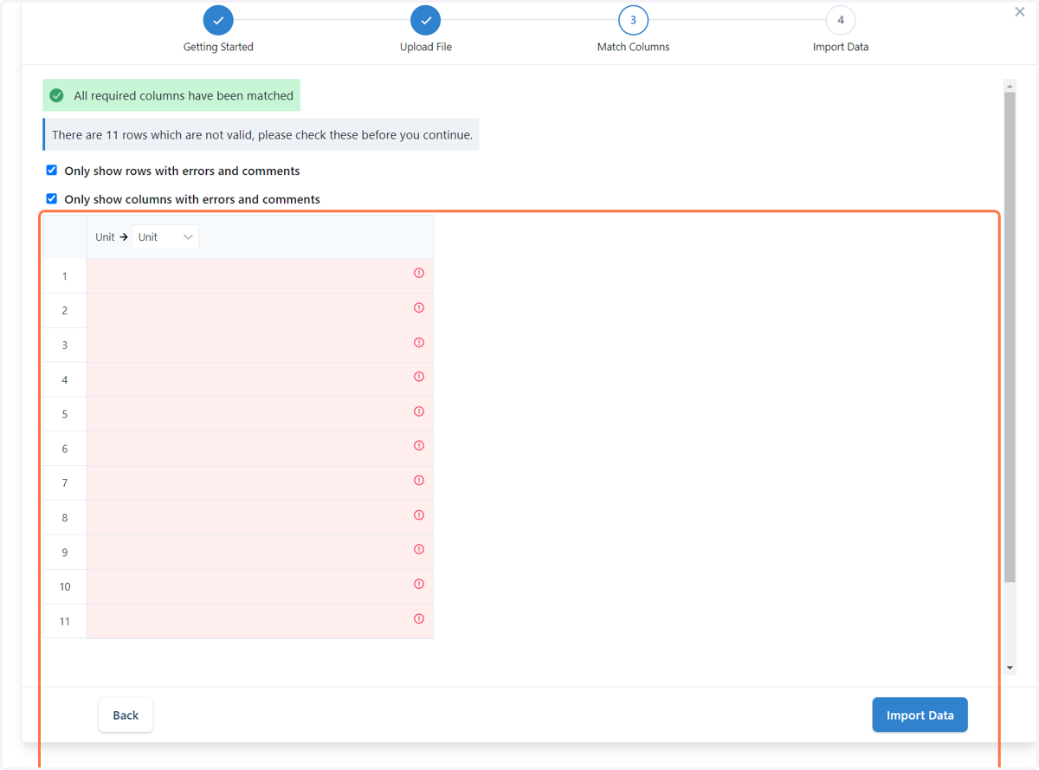Screen dimensions: 1039x770
Task: Click the error icon in row 10
Action: (419, 584)
